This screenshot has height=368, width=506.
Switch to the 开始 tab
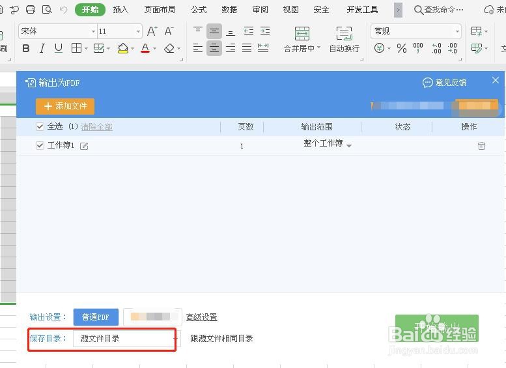click(90, 10)
